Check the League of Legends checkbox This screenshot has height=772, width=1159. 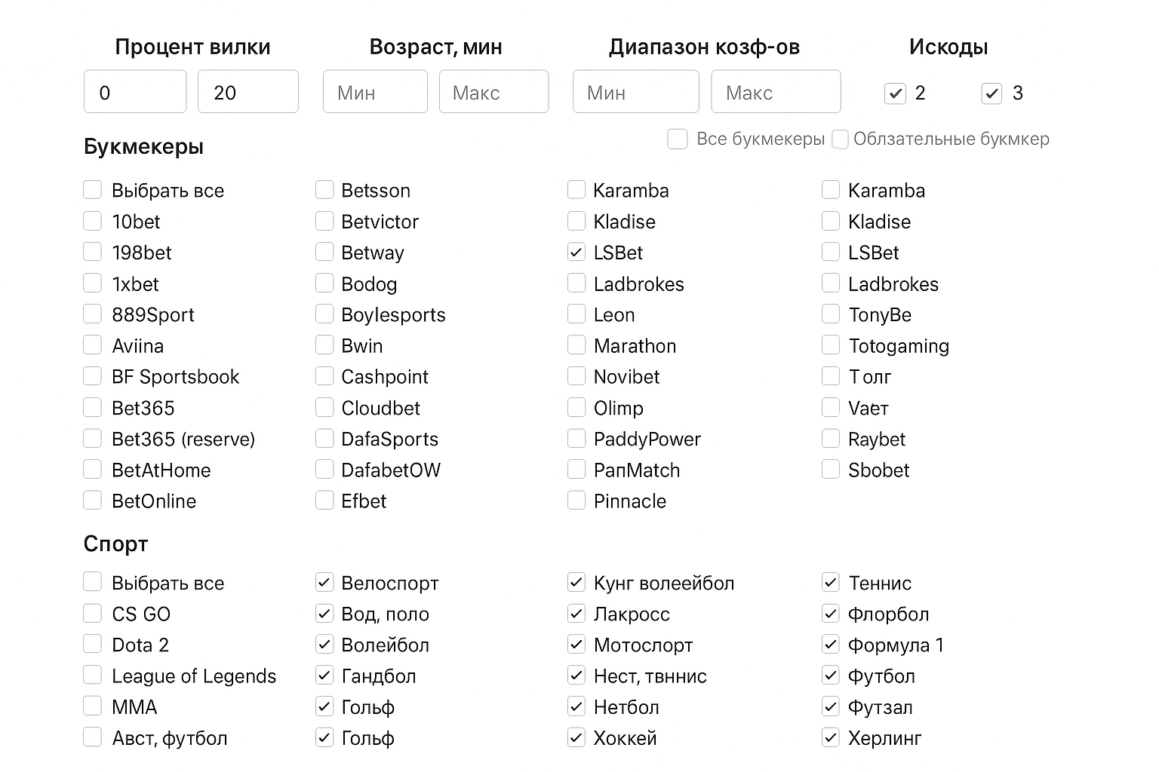click(x=93, y=675)
